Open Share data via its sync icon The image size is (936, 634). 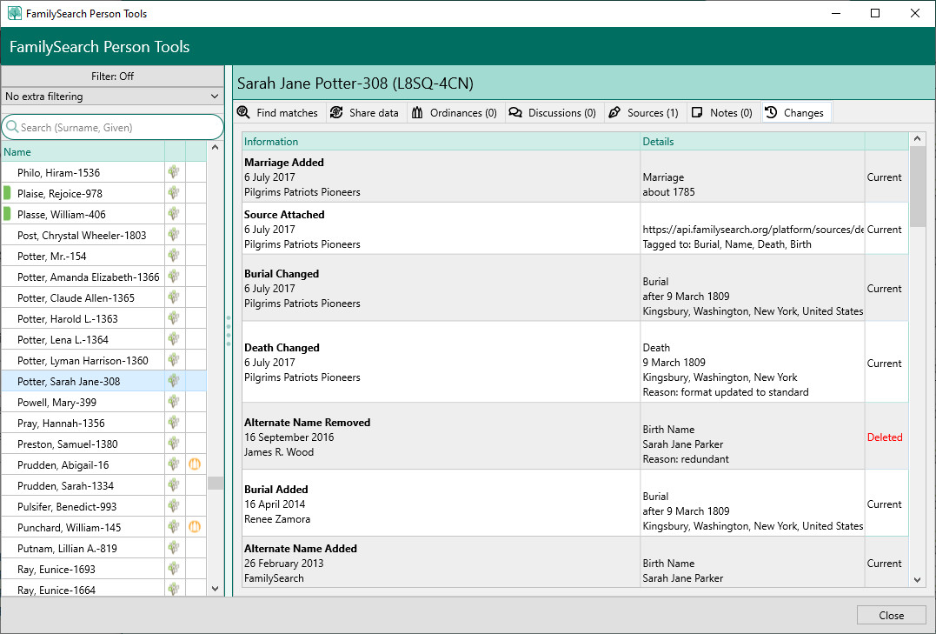336,113
